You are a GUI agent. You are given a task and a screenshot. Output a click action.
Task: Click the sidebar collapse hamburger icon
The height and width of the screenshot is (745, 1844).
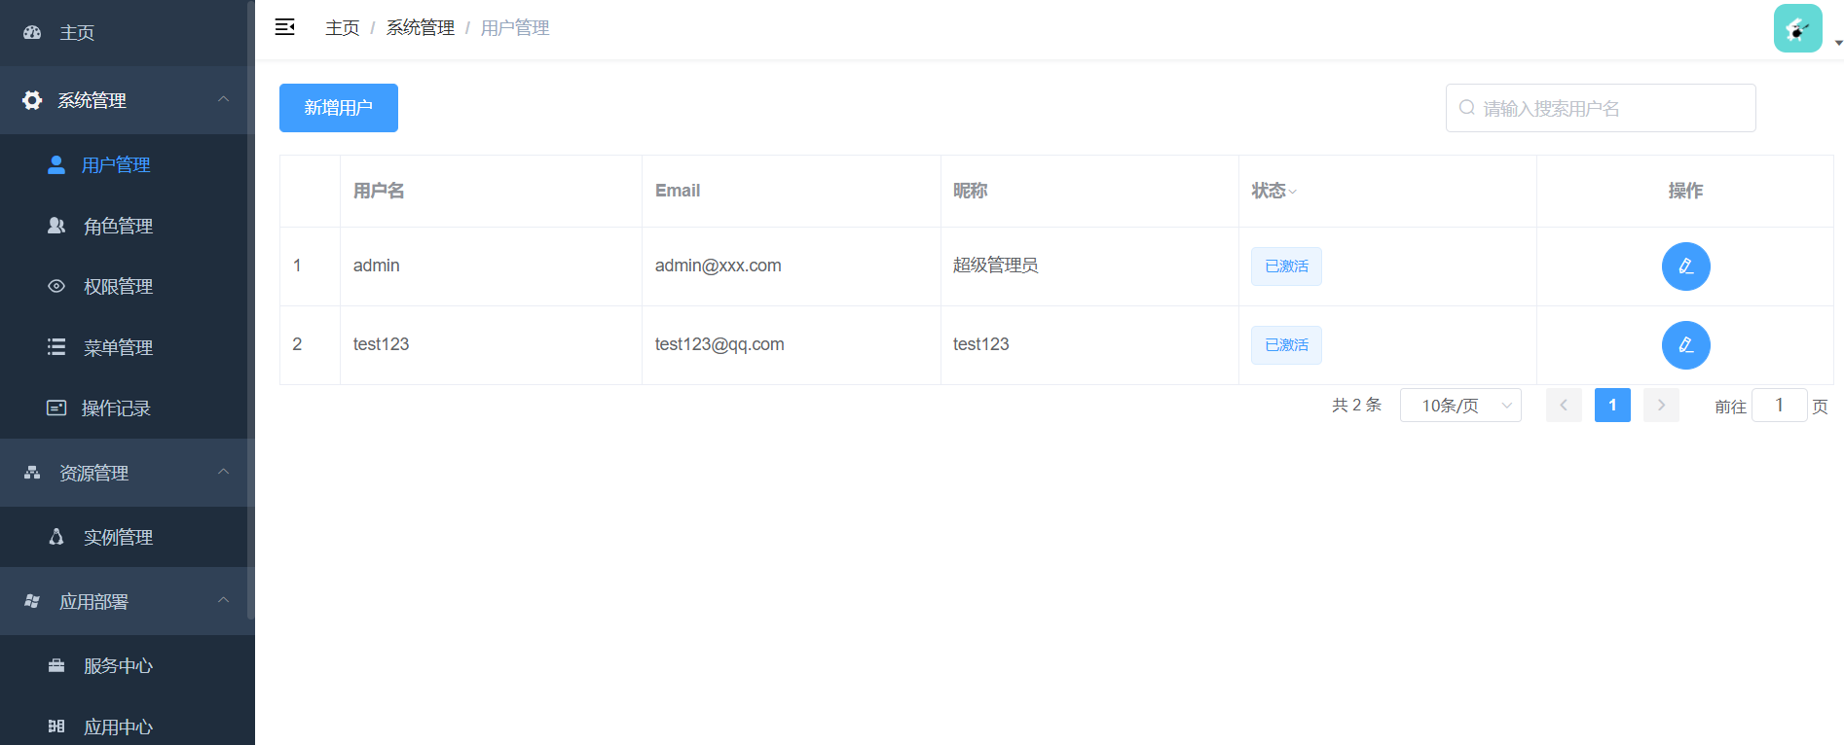[x=284, y=27]
